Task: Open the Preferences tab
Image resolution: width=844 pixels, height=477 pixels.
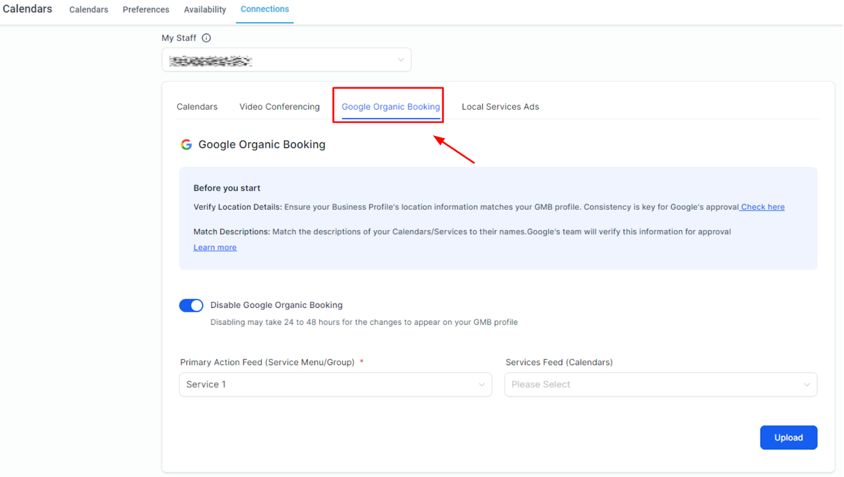Action: pos(146,9)
